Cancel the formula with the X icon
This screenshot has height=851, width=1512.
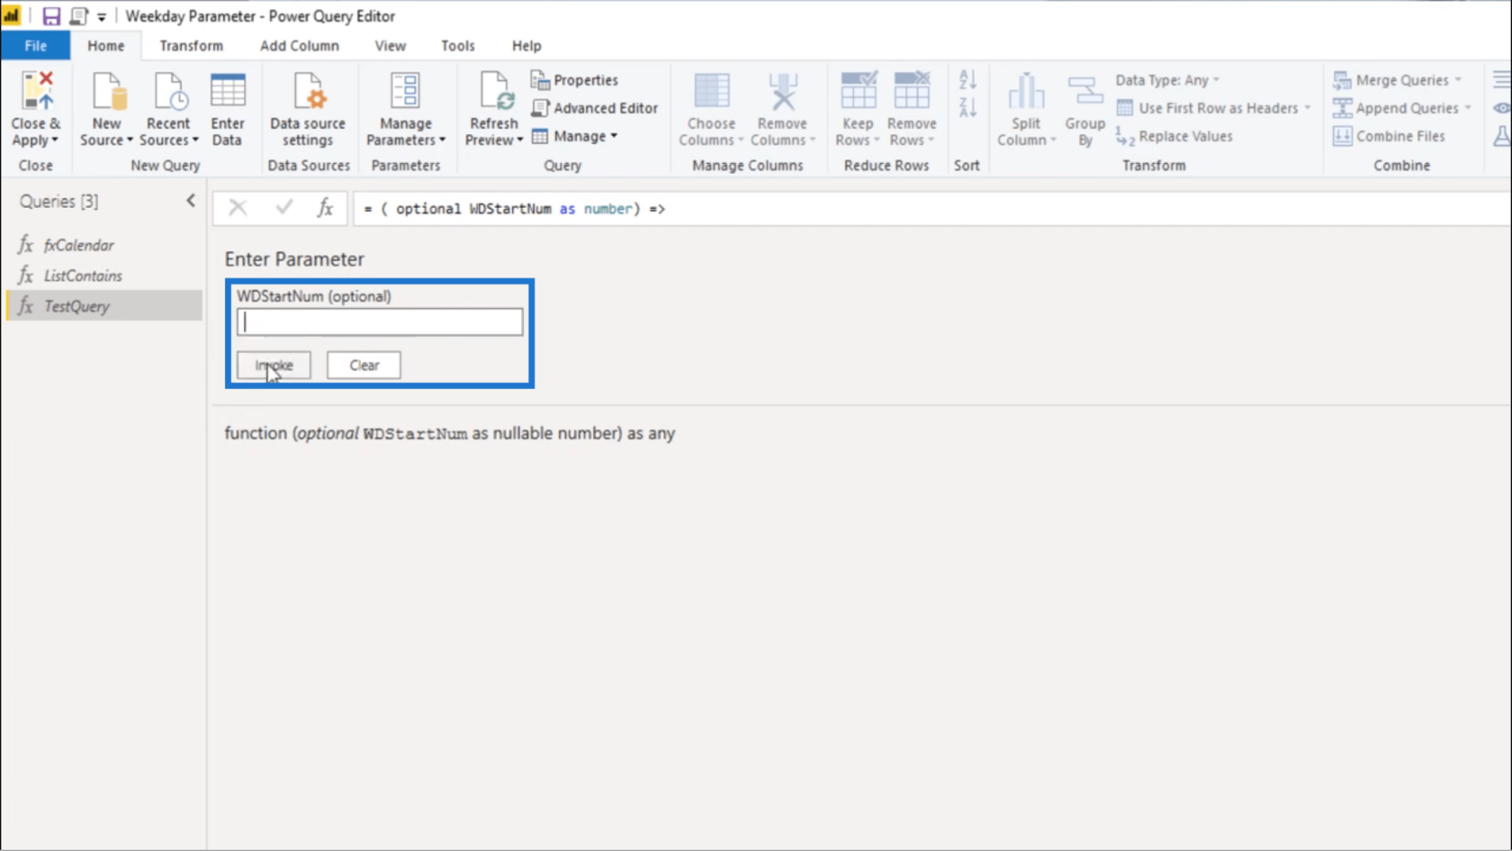point(238,208)
